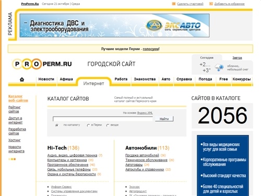Open the Новости menu tab
This screenshot has height=196, width=261.
(x=46, y=79)
